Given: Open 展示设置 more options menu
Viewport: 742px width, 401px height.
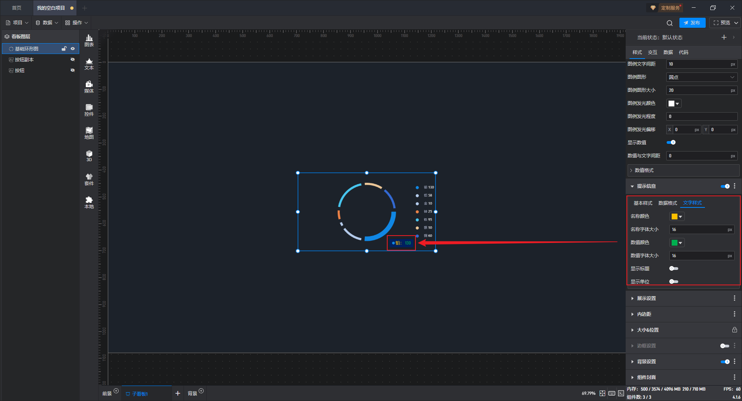Looking at the screenshot, I should pos(735,298).
